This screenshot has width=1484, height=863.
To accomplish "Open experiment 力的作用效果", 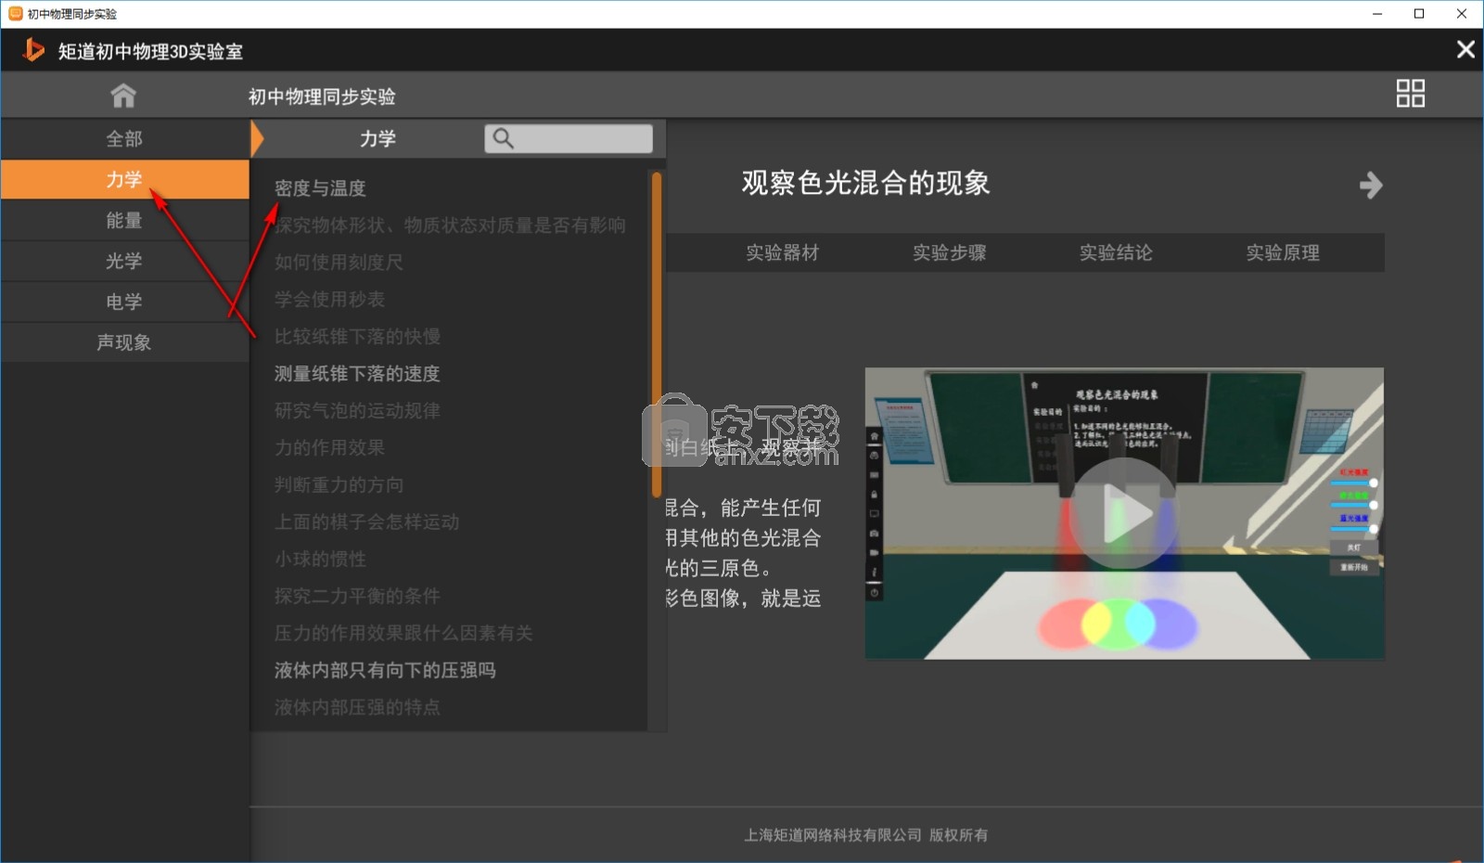I will click(x=329, y=448).
